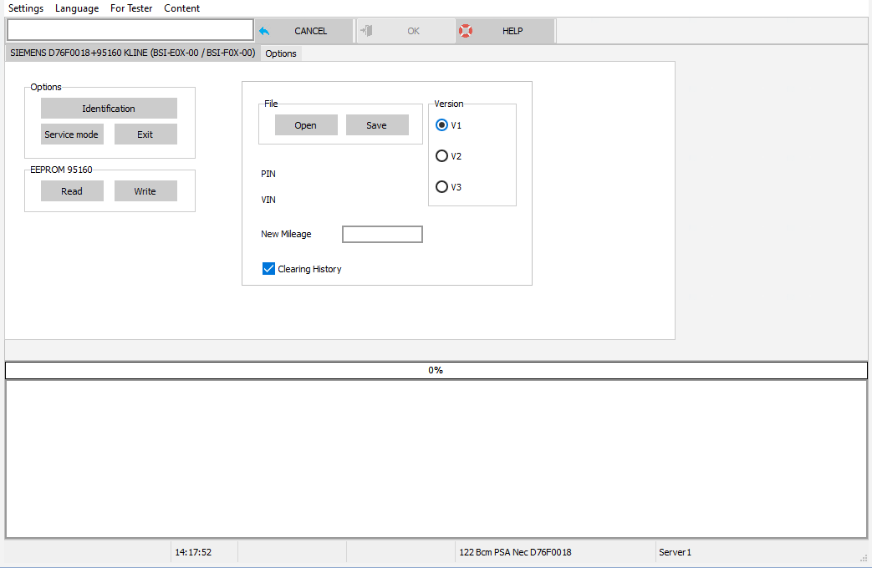Open the Content menu
This screenshot has height=568, width=872.
pos(181,8)
